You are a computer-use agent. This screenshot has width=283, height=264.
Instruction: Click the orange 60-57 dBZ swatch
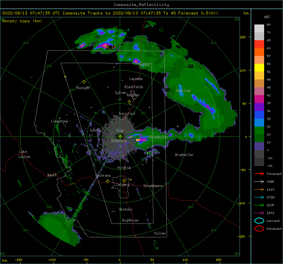pyautogui.click(x=259, y=52)
